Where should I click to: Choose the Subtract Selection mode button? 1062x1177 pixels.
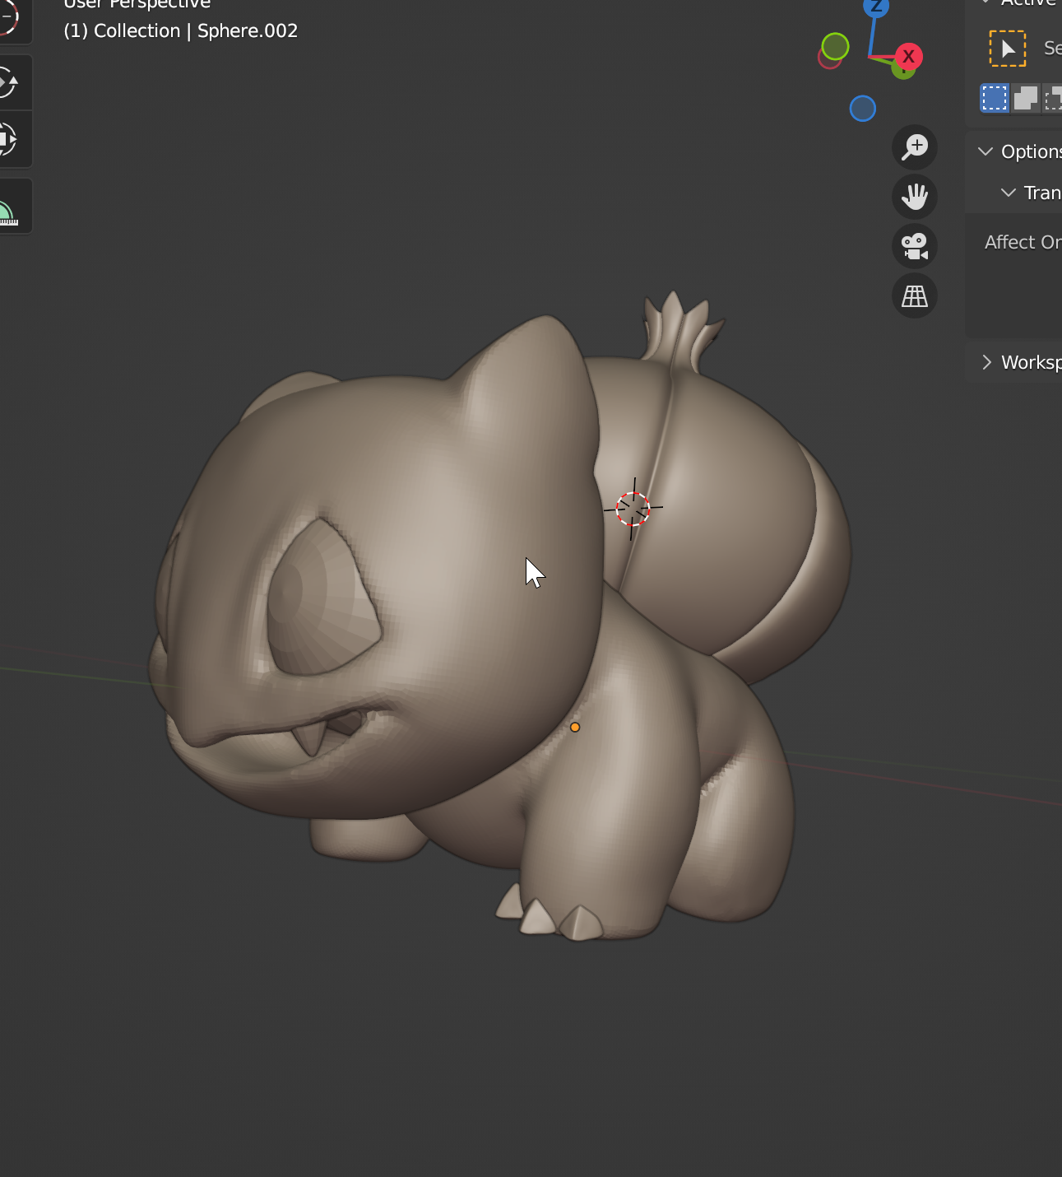click(1053, 98)
